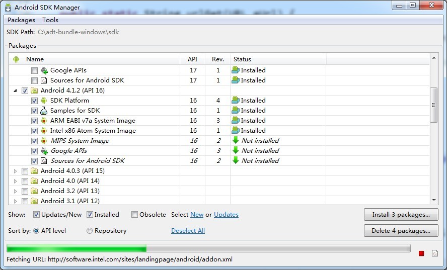This screenshot has width=447, height=270.
Task: Toggle the Updates/New show checkbox
Action: (36, 215)
